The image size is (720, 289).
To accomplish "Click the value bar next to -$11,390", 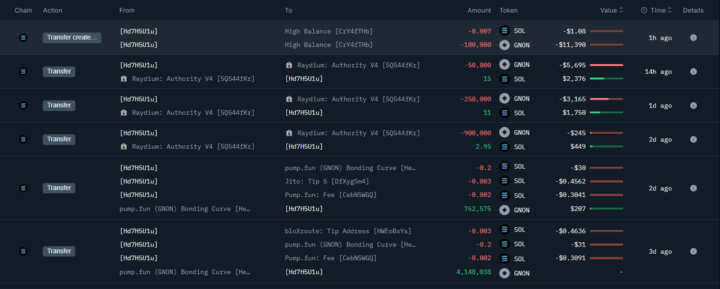I will click(x=607, y=45).
